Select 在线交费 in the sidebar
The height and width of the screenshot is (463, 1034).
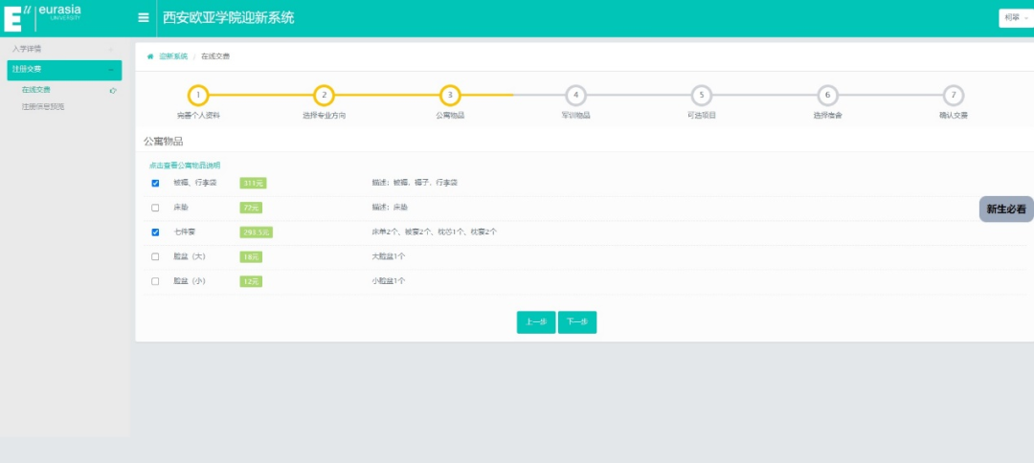pos(36,90)
